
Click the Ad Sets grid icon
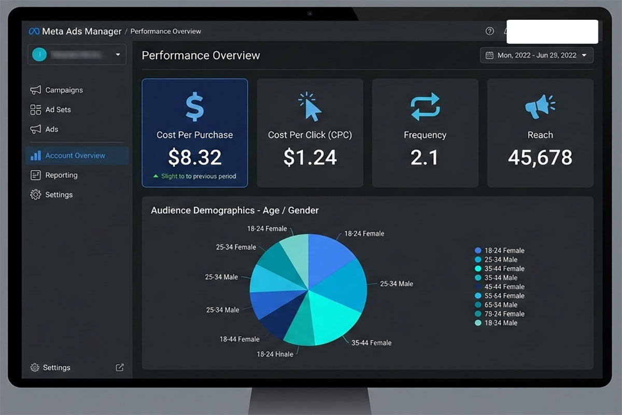(x=35, y=109)
